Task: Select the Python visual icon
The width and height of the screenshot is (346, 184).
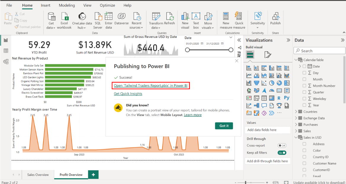Action: (x=287, y=98)
